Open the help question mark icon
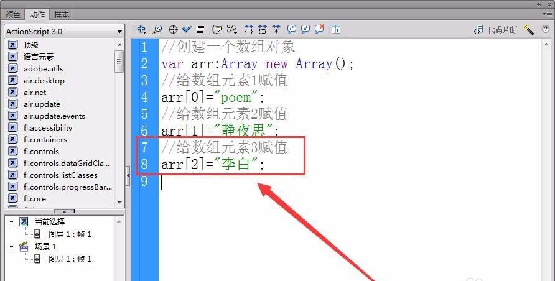This screenshot has height=281, width=555. (x=546, y=29)
